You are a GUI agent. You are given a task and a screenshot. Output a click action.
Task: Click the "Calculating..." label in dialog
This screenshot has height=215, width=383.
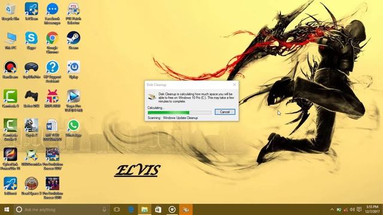[156, 107]
